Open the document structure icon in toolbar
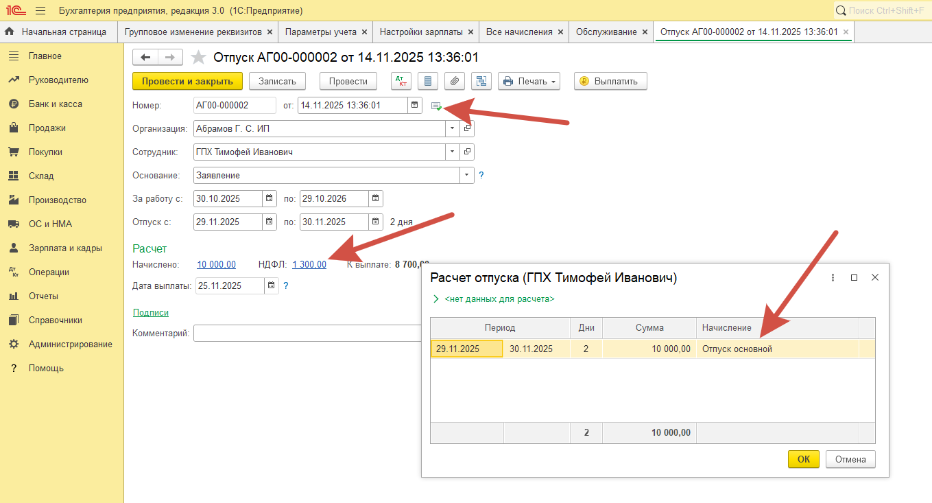 coord(481,81)
